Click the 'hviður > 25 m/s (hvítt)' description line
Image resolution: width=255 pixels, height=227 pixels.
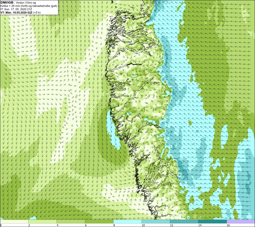(29, 6)
